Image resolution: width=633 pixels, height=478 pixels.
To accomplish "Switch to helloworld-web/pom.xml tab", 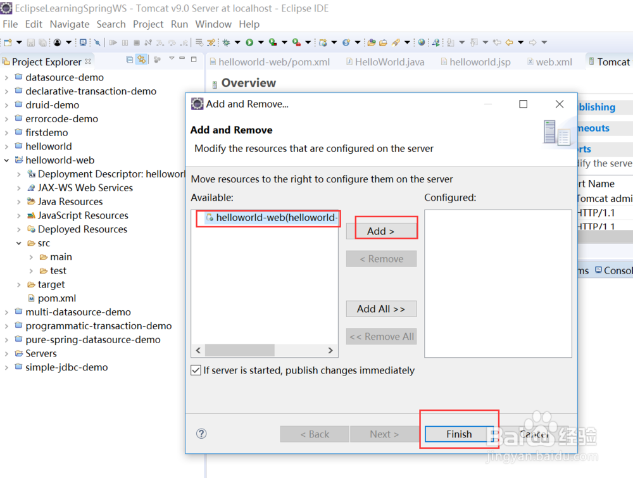I will pos(270,62).
